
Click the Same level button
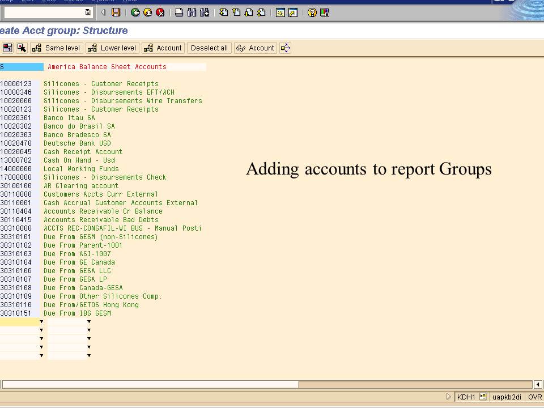click(x=56, y=48)
